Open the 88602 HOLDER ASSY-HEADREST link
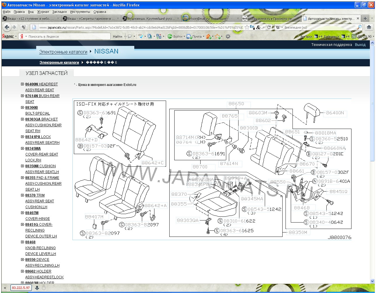Viewport: 376px width, 293px height. tap(44, 274)
